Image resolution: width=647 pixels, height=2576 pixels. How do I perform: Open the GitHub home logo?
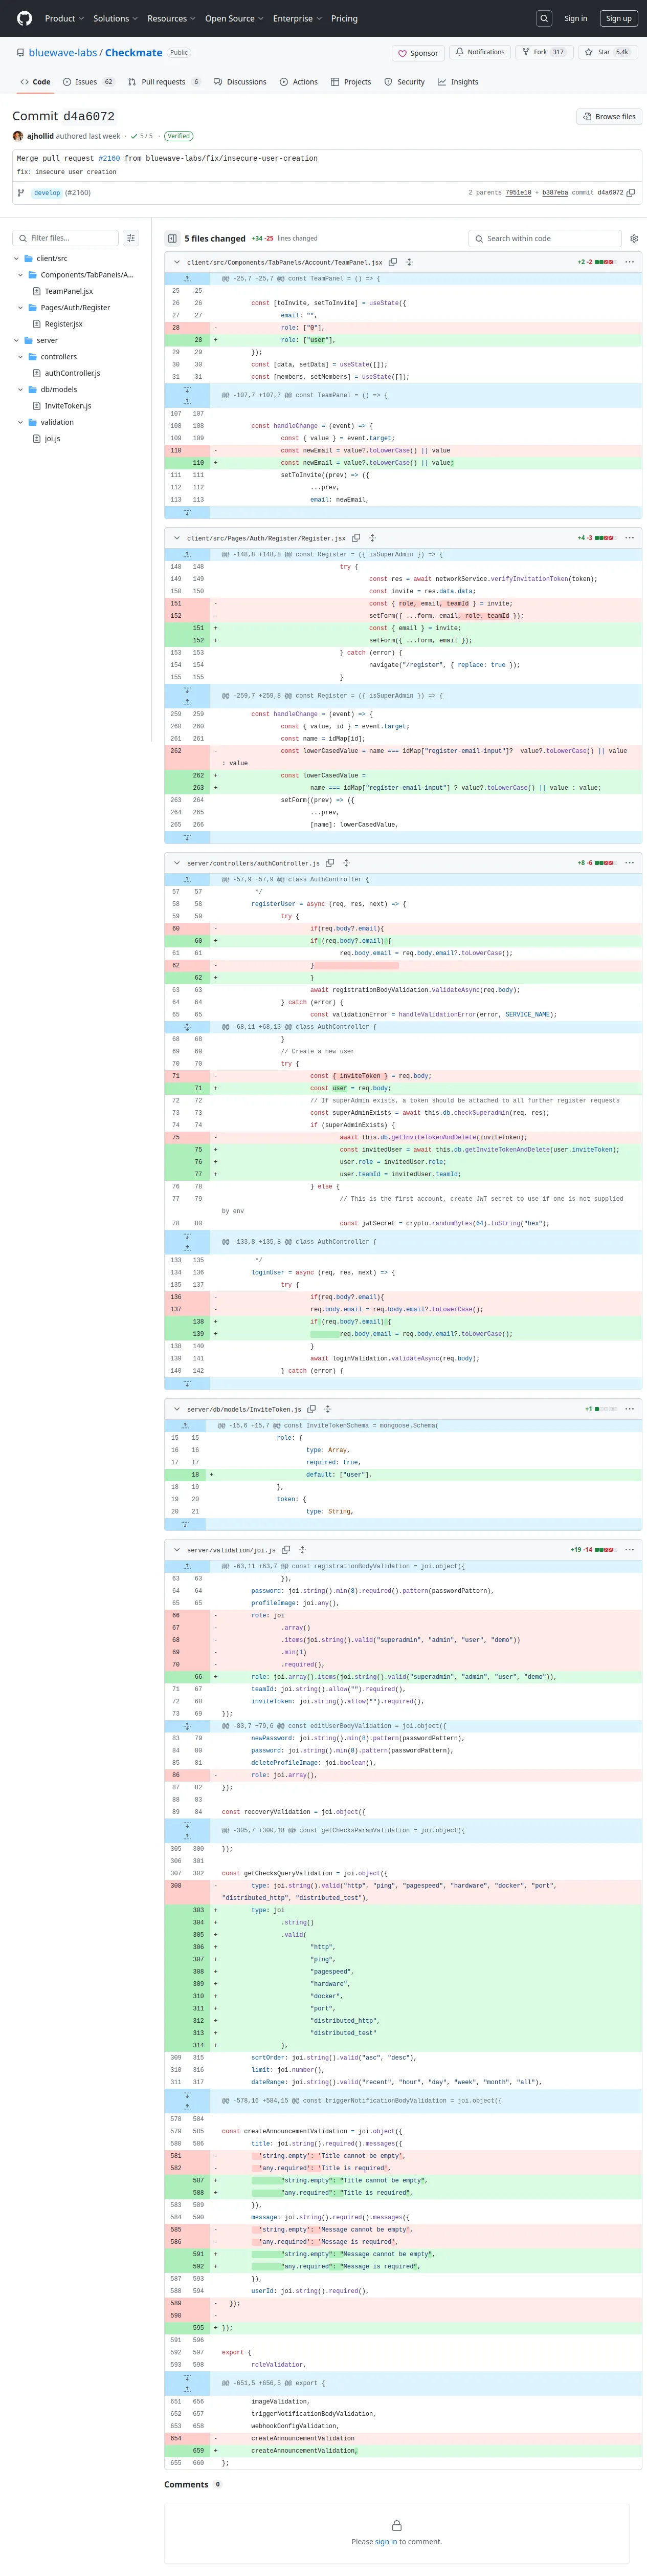tap(24, 18)
